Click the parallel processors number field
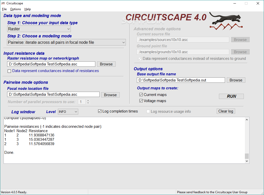The image size is (264, 195). coord(82,102)
